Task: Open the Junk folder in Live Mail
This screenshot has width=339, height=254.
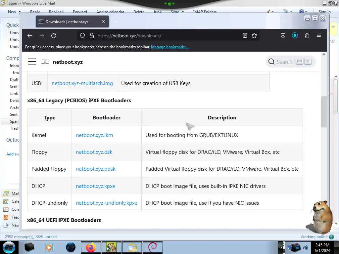Action: pyautogui.click(x=14, y=94)
